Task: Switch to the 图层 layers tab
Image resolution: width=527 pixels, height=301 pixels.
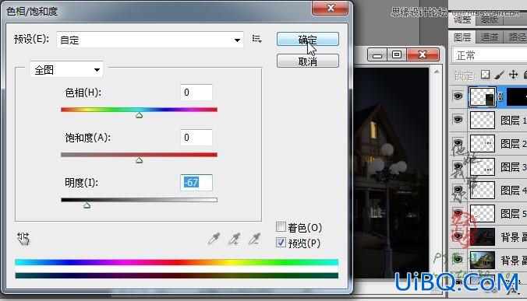Action: coord(462,37)
